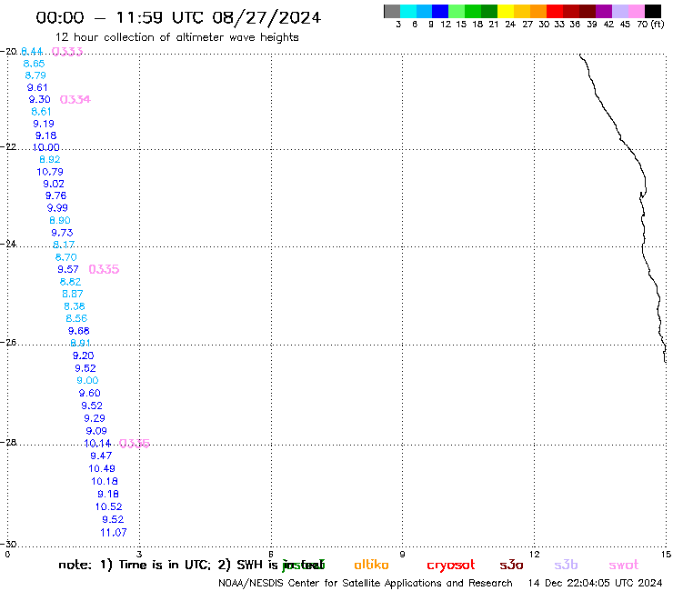The image size is (673, 591).
Task: Click the wave height value '10.79'
Action: pyautogui.click(x=50, y=172)
